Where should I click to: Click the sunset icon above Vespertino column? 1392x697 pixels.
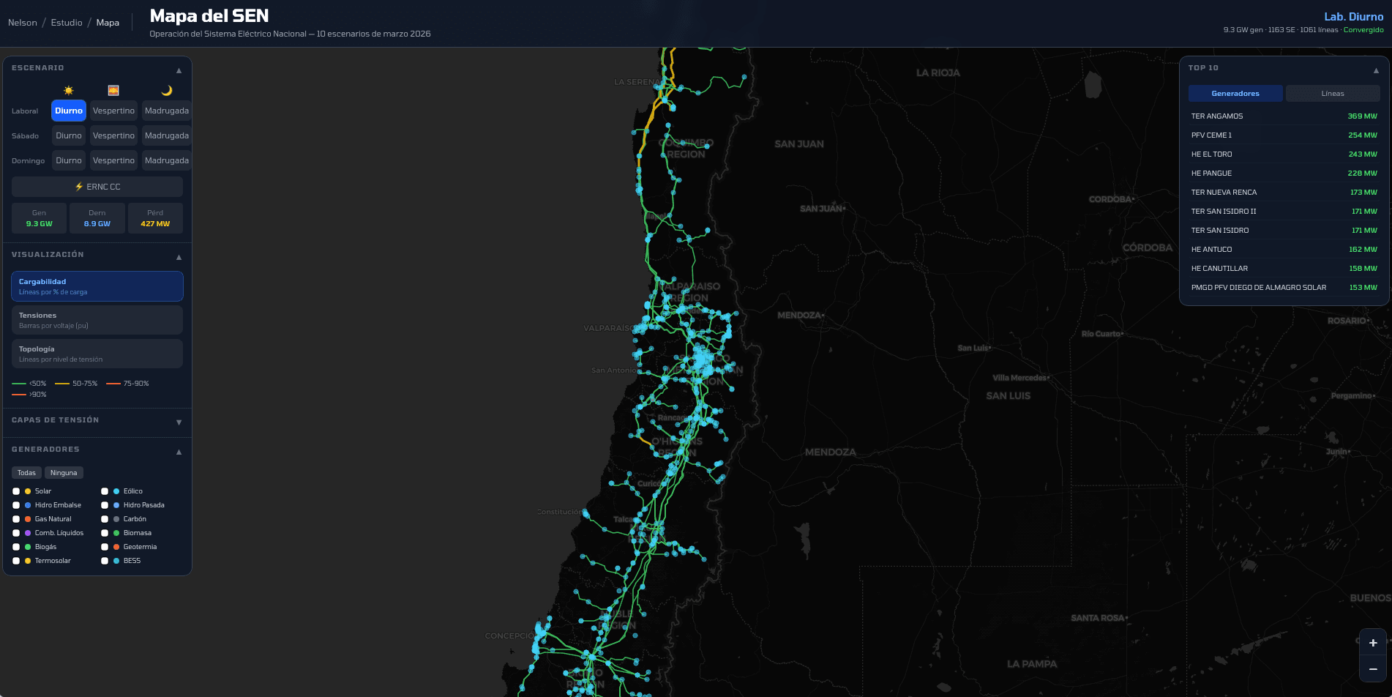click(x=113, y=89)
